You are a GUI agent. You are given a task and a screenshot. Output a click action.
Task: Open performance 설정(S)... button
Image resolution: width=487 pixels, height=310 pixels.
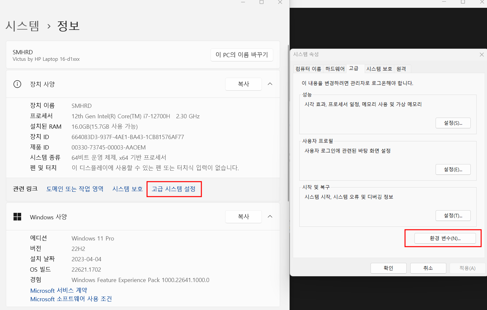pyautogui.click(x=453, y=123)
